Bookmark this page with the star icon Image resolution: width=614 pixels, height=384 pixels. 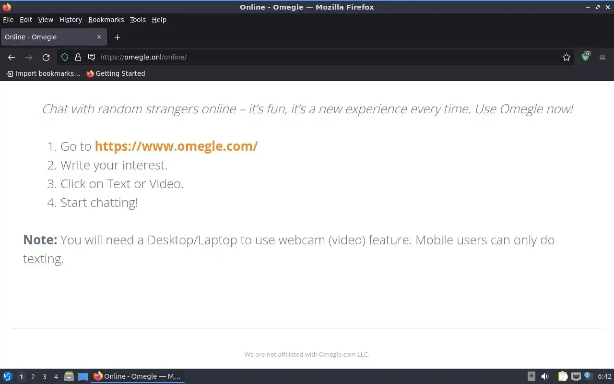click(x=567, y=57)
